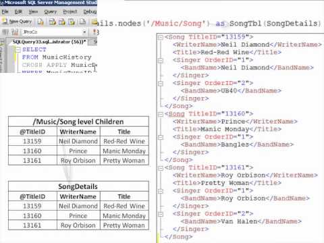The image size is (324, 243).
Task: Collapse Singer OrderID 1 under Red-Red Wine
Action: pyautogui.click(x=161, y=61)
